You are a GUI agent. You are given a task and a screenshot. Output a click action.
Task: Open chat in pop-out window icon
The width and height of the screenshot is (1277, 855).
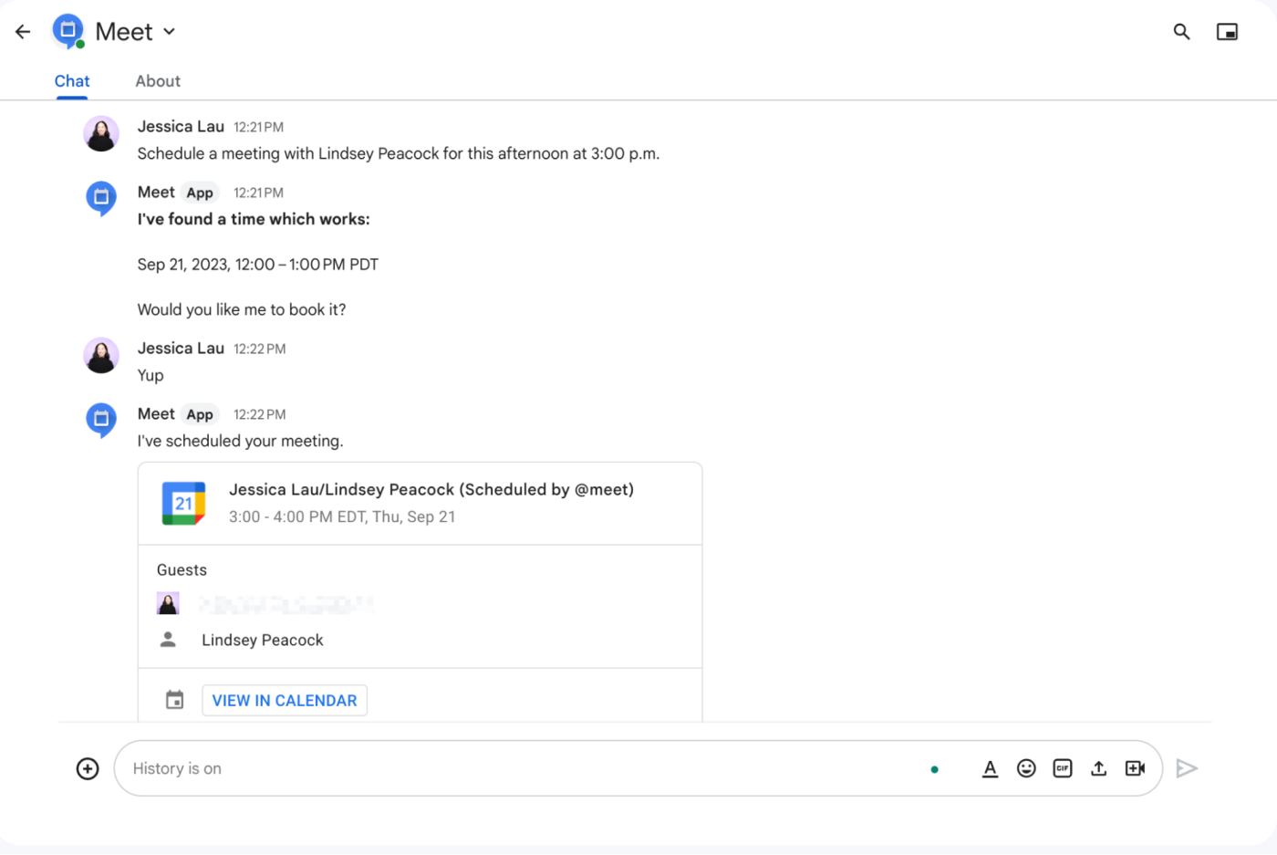1227,32
